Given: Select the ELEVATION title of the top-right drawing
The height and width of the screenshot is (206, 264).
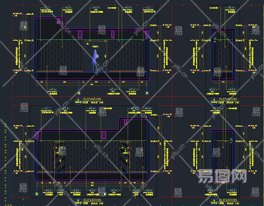Looking at the screenshot, I should 228,99.
